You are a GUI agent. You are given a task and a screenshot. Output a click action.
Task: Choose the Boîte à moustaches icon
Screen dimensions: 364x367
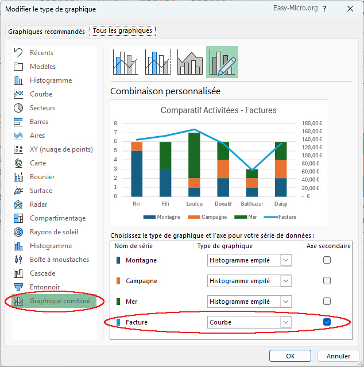18,260
